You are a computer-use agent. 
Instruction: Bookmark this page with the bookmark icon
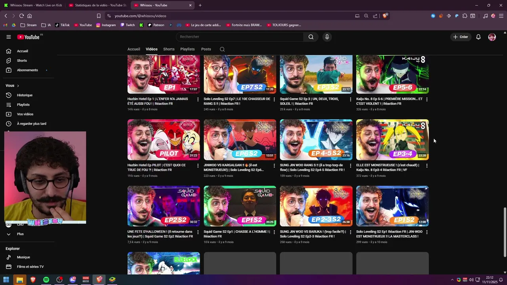point(99,16)
